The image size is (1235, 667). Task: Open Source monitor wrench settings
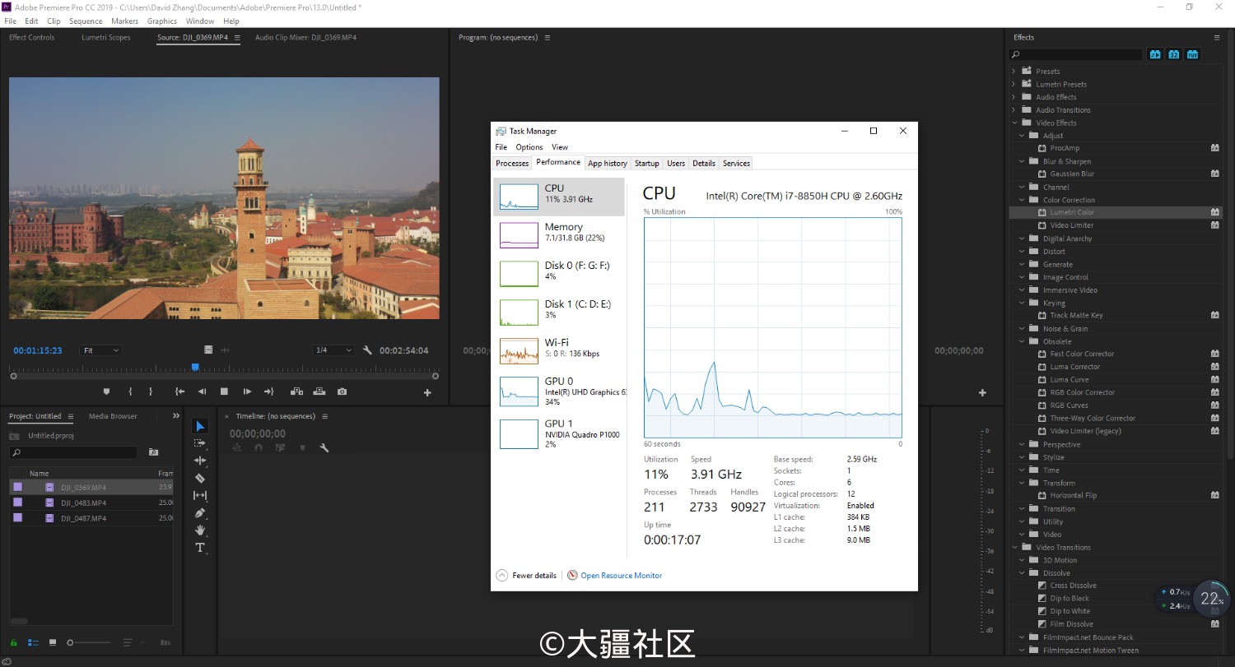tap(367, 350)
